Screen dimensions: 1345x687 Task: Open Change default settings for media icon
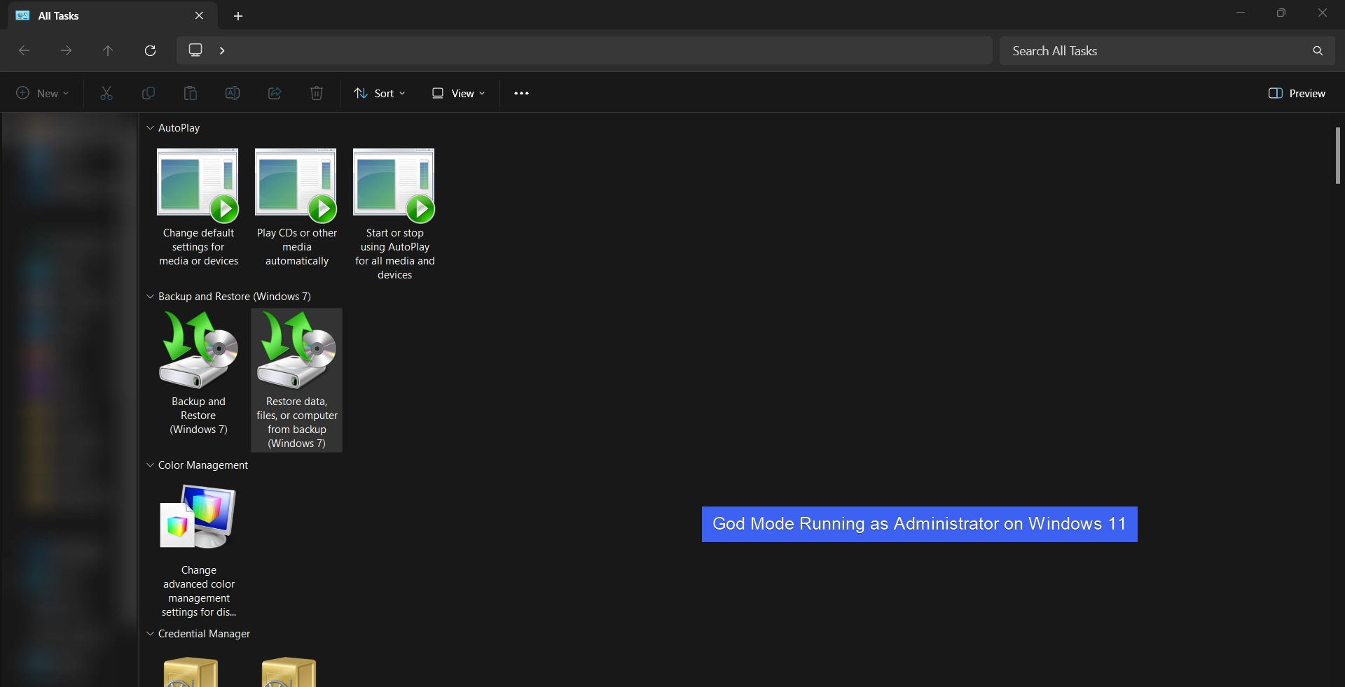198,207
